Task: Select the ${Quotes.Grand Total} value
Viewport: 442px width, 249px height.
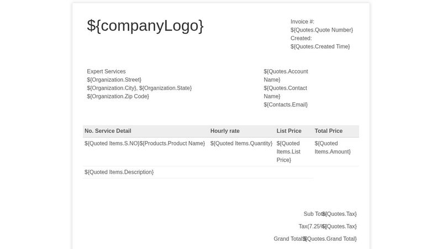Action: click(331, 239)
